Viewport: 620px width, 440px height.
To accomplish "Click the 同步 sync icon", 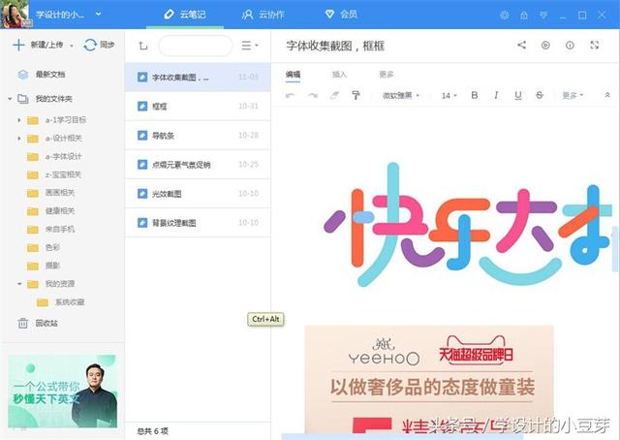I will 90,46.
